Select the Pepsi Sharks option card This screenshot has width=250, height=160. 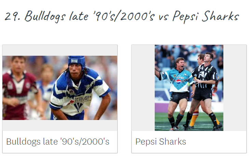tap(189, 99)
